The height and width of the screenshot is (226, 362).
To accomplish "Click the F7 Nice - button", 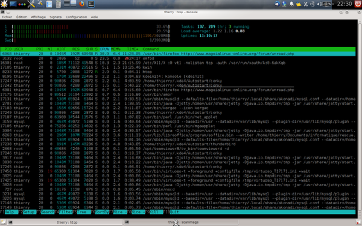I will click(118, 212).
